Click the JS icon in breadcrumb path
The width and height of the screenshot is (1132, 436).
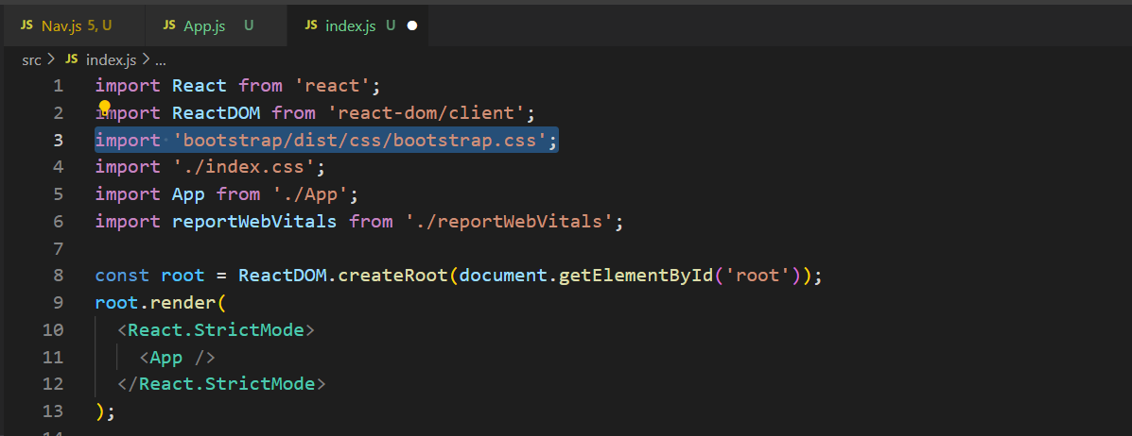coord(72,59)
